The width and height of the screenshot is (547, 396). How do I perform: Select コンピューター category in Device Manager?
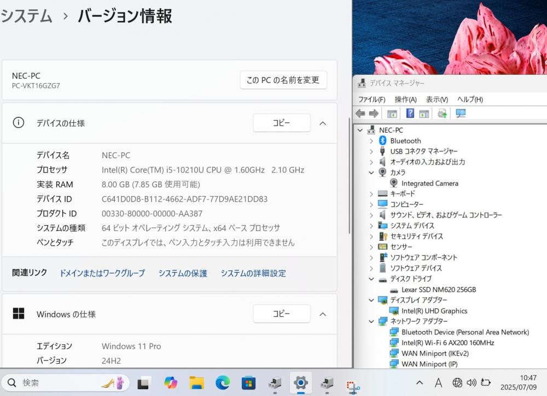click(x=406, y=204)
